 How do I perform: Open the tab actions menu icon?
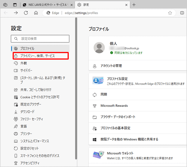[x=15, y=5]
